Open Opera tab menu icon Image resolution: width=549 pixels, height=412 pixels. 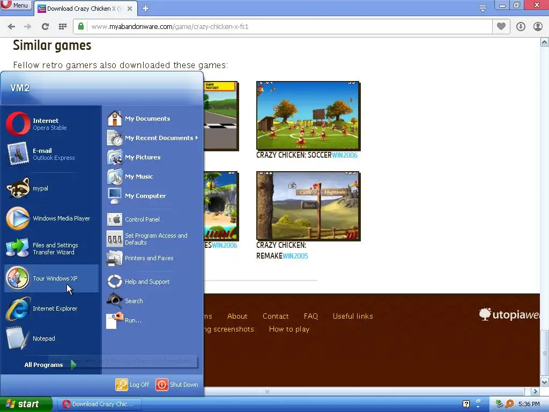click(483, 9)
